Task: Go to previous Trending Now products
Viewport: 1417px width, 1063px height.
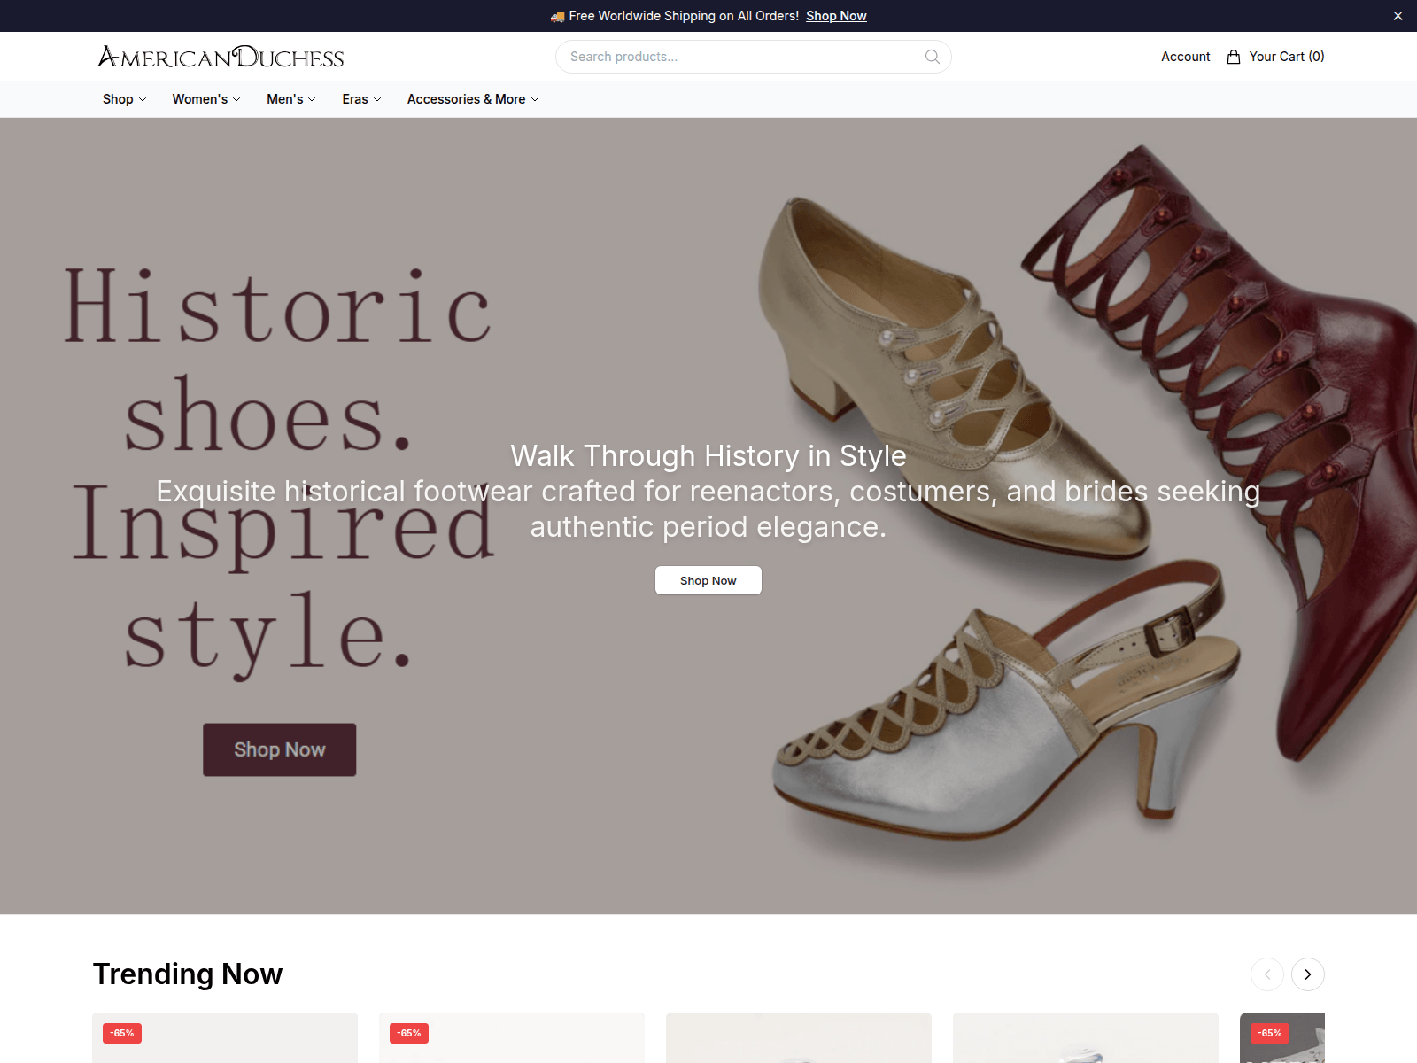Action: tap(1267, 974)
